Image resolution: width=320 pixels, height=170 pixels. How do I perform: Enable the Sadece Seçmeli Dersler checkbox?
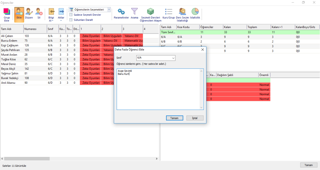tap(71, 15)
